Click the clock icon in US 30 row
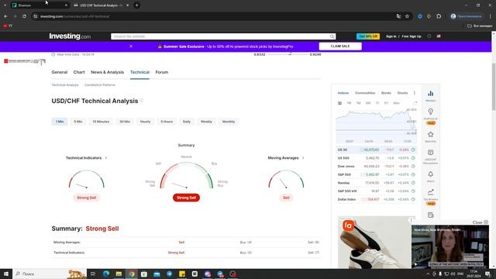Viewport: 496px width, 279px height. pyautogui.click(x=413, y=150)
